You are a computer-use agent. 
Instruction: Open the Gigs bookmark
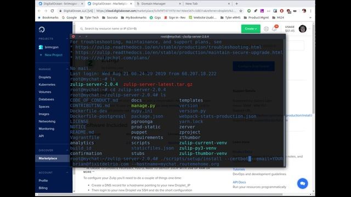pos(155,18)
